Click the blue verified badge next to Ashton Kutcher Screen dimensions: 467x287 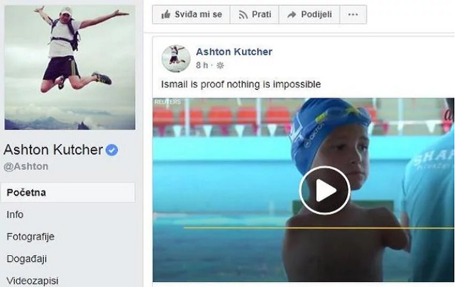[111, 150]
